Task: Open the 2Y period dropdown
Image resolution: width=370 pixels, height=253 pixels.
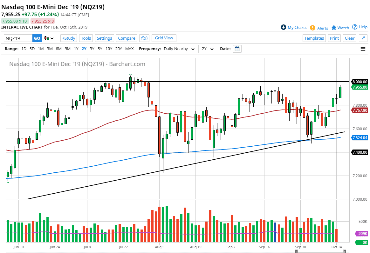Action: pyautogui.click(x=208, y=49)
